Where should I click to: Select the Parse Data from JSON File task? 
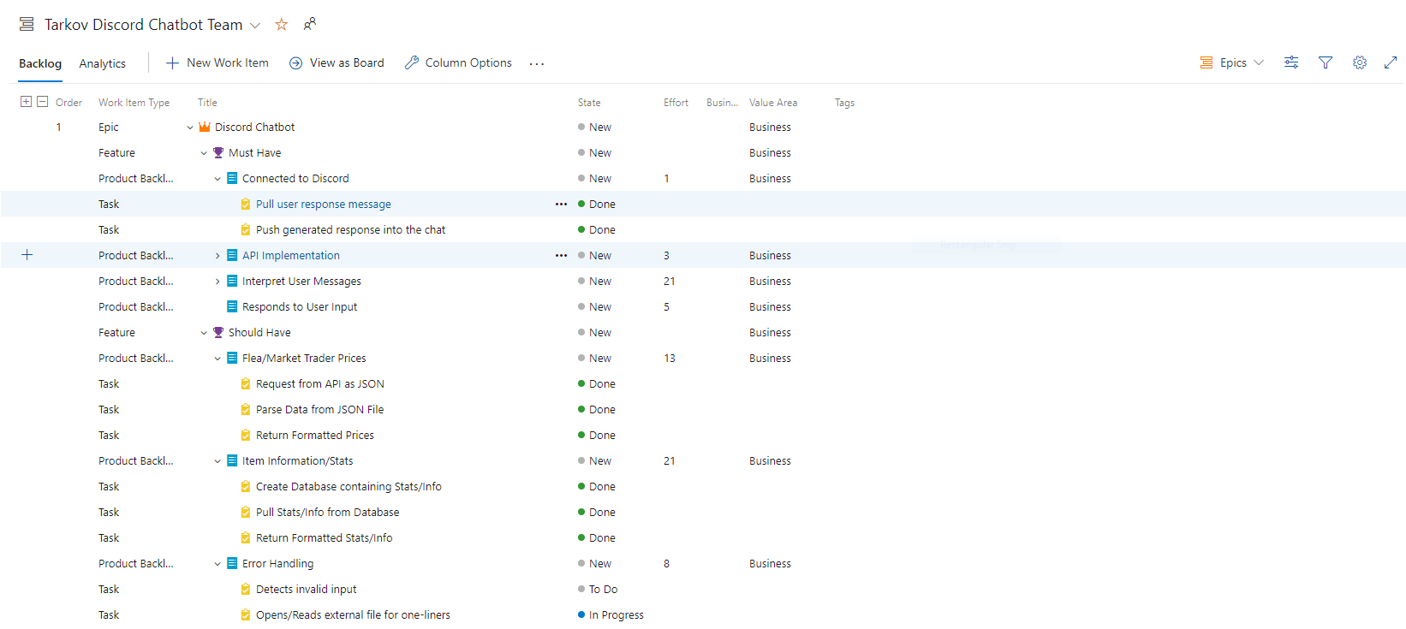319,410
